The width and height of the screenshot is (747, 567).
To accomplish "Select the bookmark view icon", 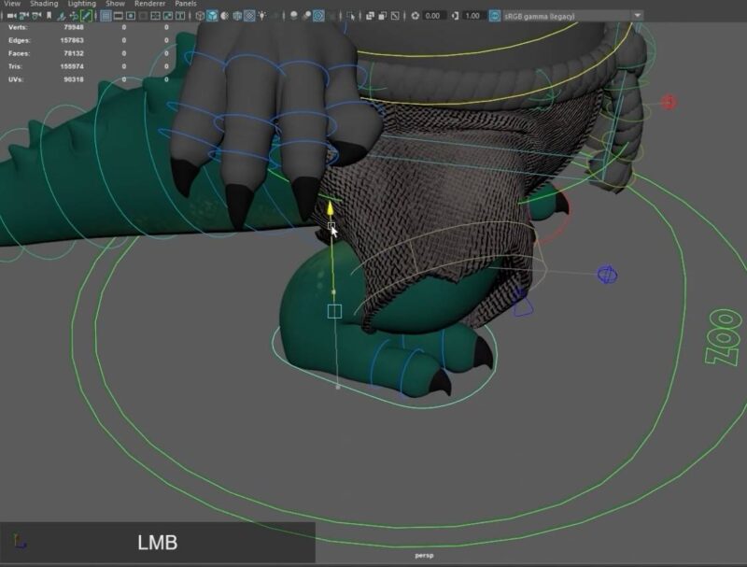I will pyautogui.click(x=49, y=16).
